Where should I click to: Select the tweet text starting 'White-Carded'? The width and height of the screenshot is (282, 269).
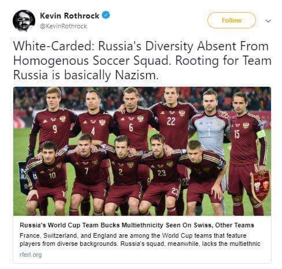142,60
